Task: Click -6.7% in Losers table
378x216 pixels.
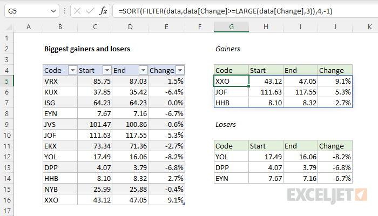Action: tap(335, 178)
